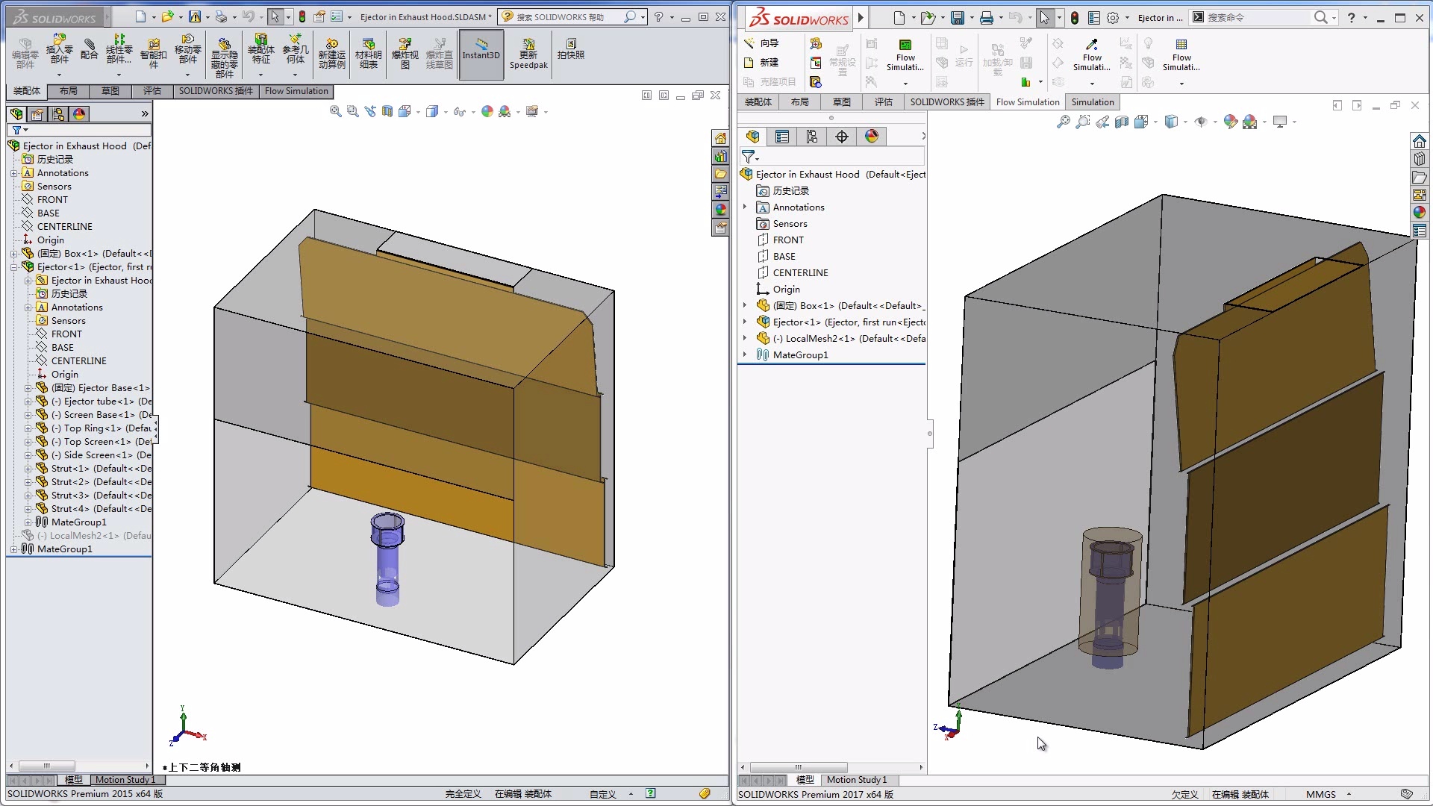Click the Zoom to Fit magnifier icon
This screenshot has height=806, width=1433.
[335, 110]
